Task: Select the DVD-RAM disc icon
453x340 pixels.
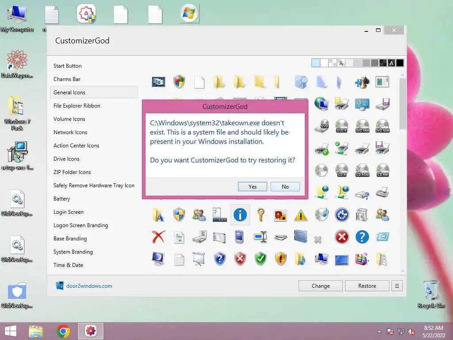Action: (362, 126)
